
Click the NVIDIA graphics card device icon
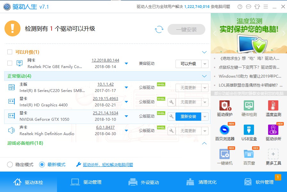(x=12, y=116)
